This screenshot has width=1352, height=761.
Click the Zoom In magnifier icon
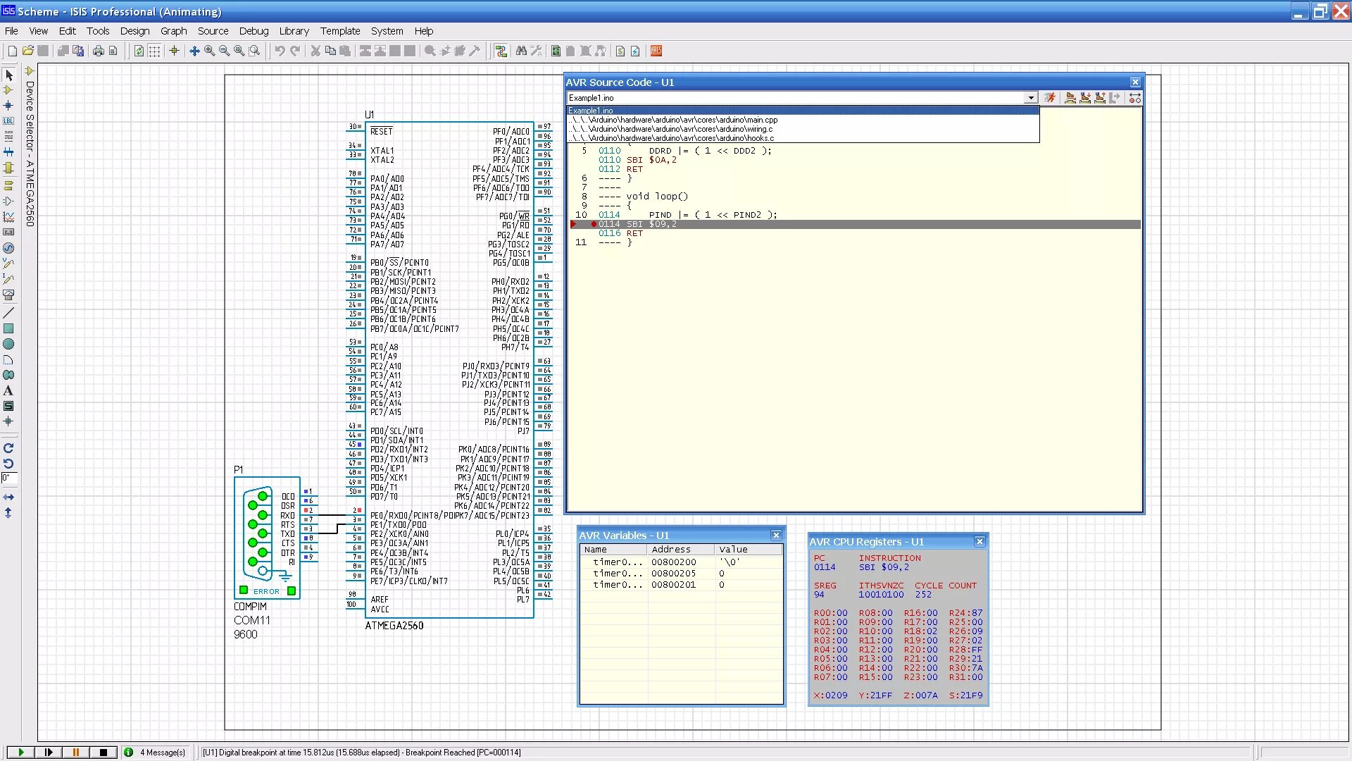(x=209, y=51)
